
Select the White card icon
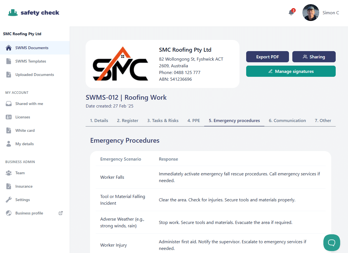9,130
